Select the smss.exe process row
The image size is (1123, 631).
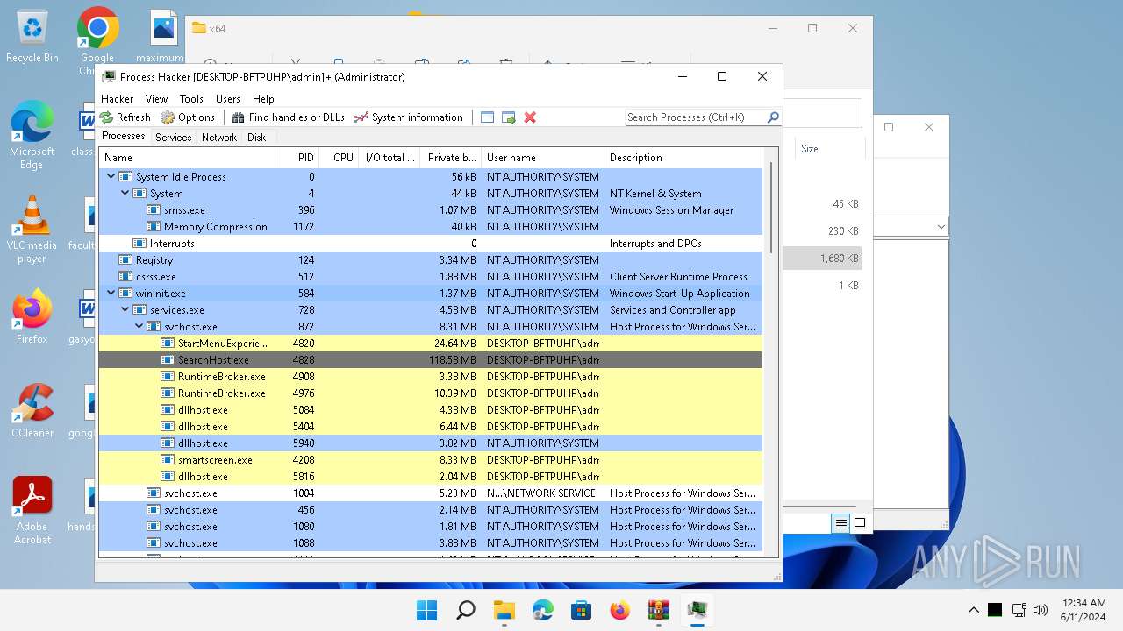(431, 209)
